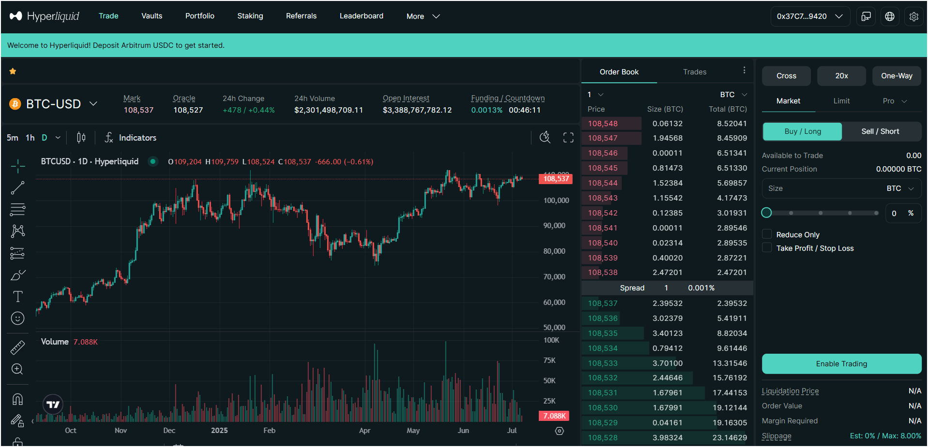Open the forecasting and measurement tools
The image size is (928, 447).
click(x=17, y=253)
